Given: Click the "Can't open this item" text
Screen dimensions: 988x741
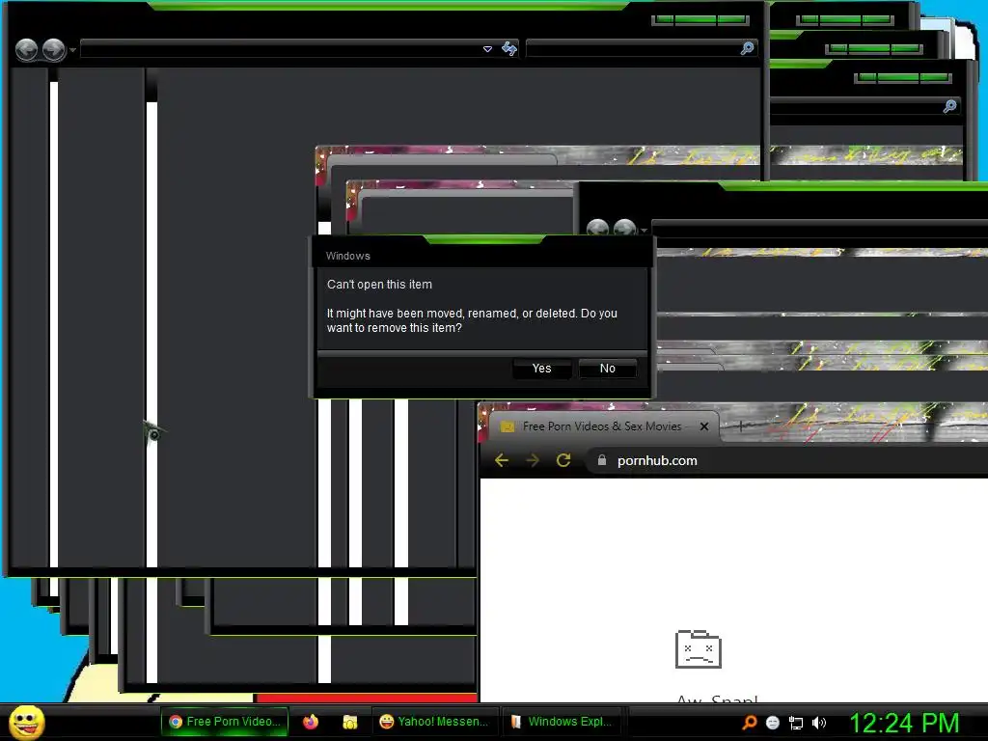Looking at the screenshot, I should pos(379,285).
